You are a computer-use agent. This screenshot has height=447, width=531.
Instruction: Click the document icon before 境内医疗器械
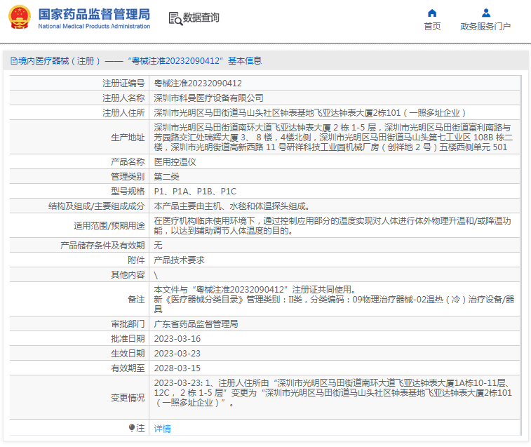[14, 60]
